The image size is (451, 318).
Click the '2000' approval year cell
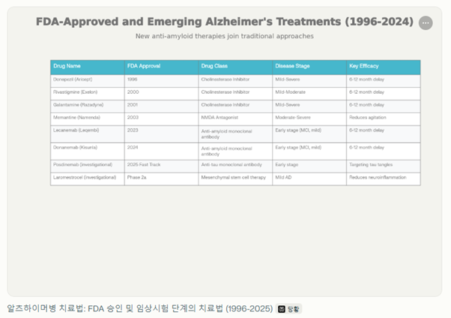click(161, 94)
